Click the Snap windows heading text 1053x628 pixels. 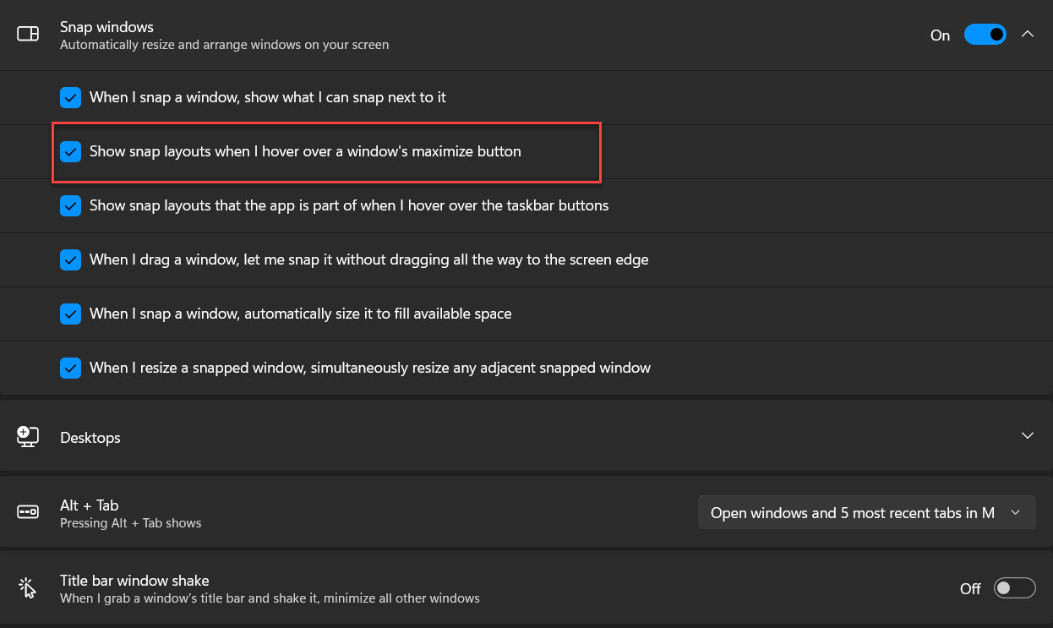(106, 27)
